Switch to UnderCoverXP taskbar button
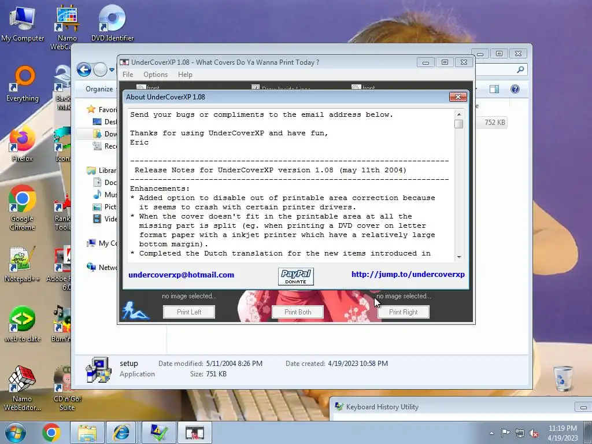Image resolution: width=592 pixels, height=444 pixels. (195, 432)
